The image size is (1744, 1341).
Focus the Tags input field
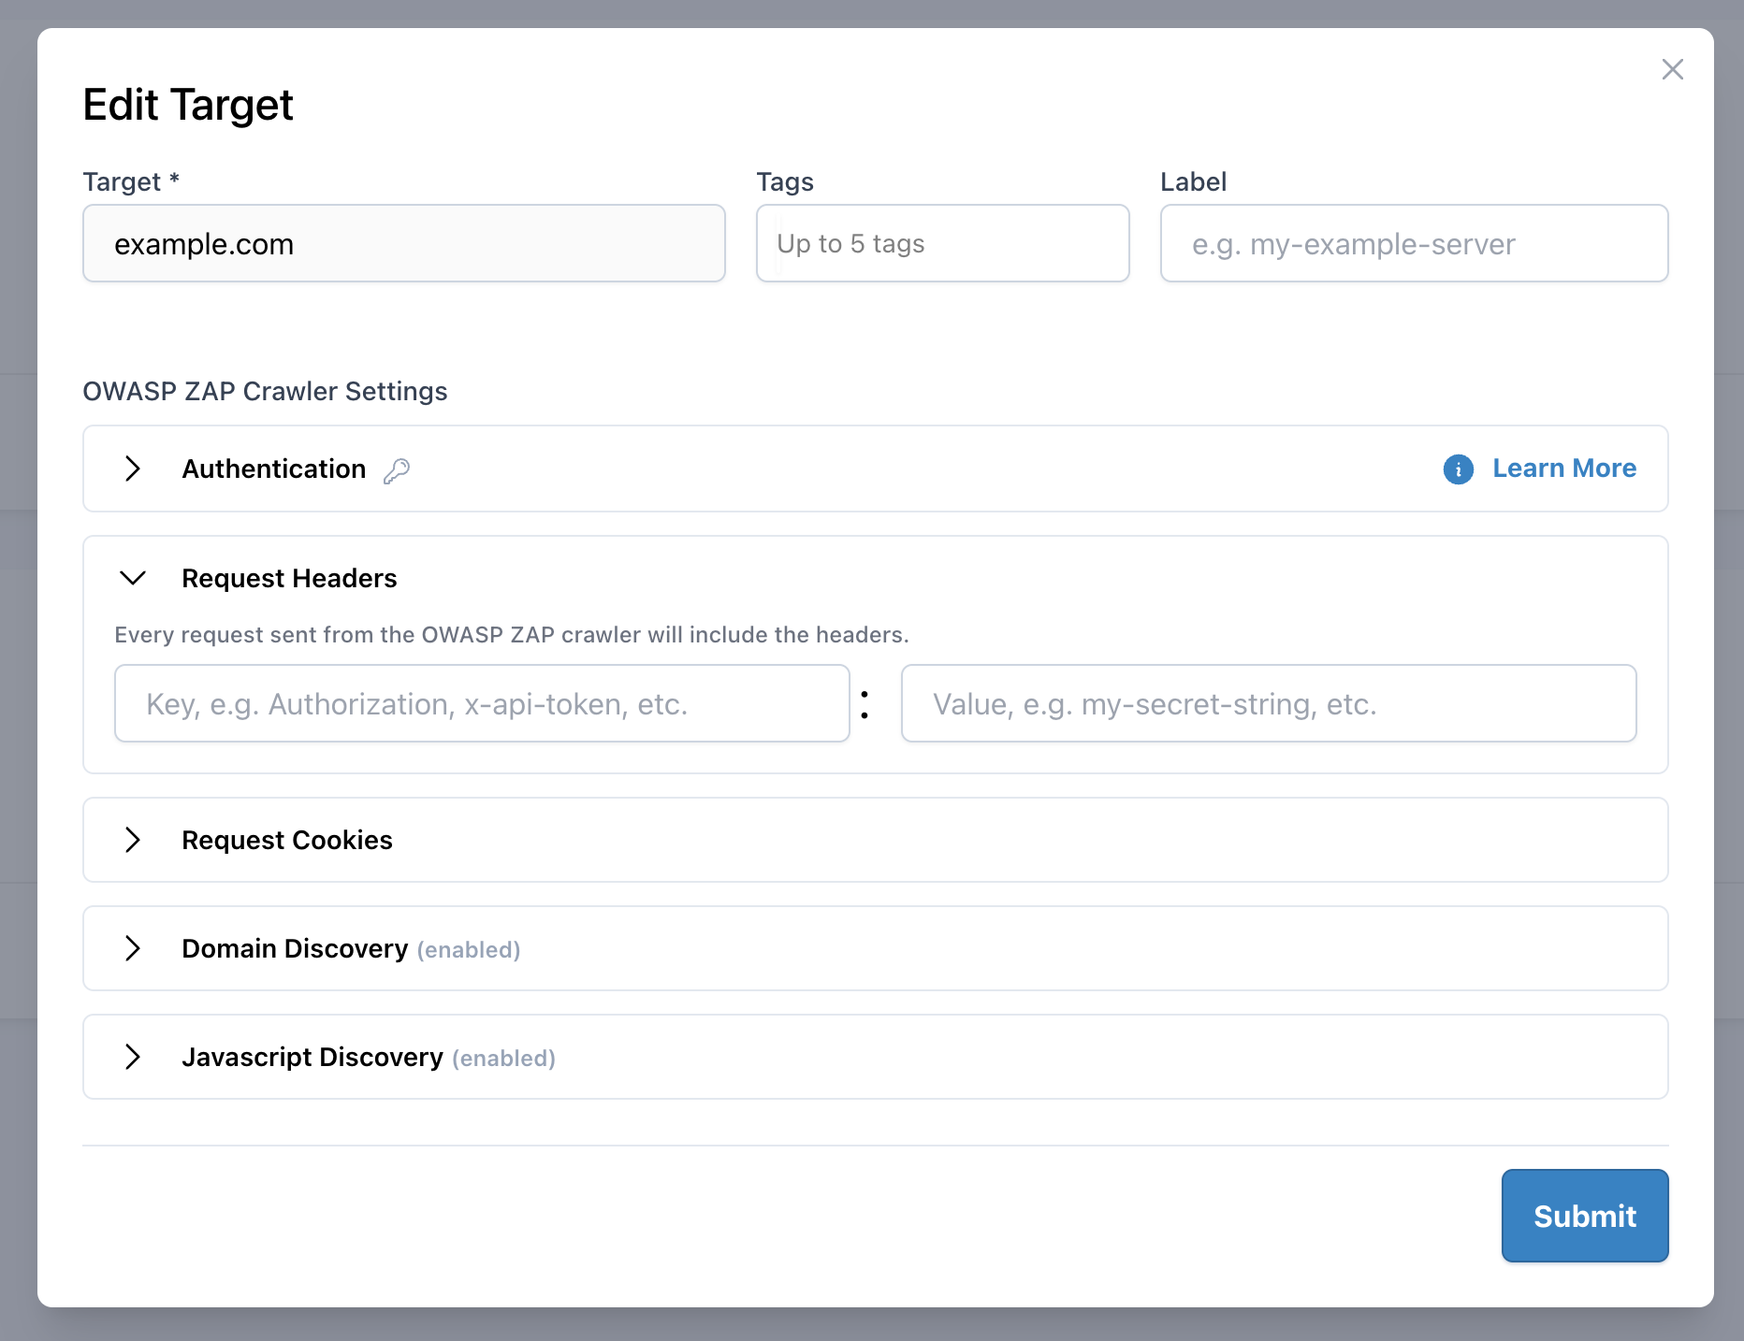click(x=942, y=244)
